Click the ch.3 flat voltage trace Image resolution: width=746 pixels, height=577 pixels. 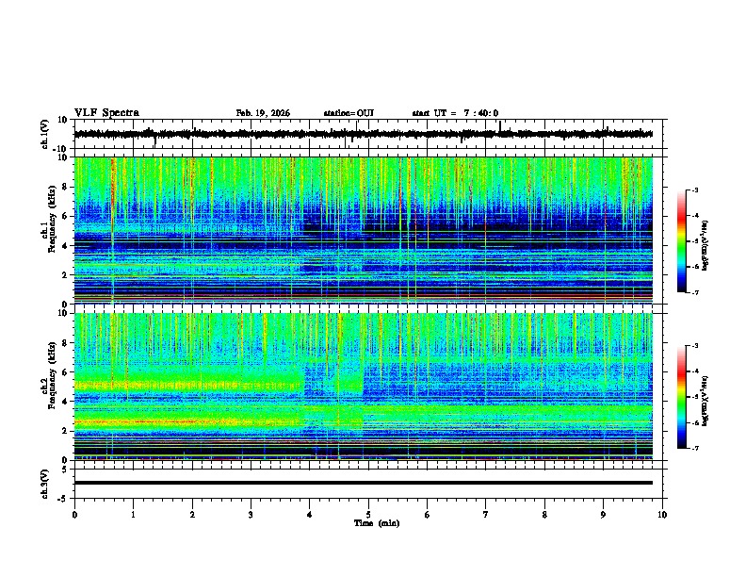click(x=364, y=483)
